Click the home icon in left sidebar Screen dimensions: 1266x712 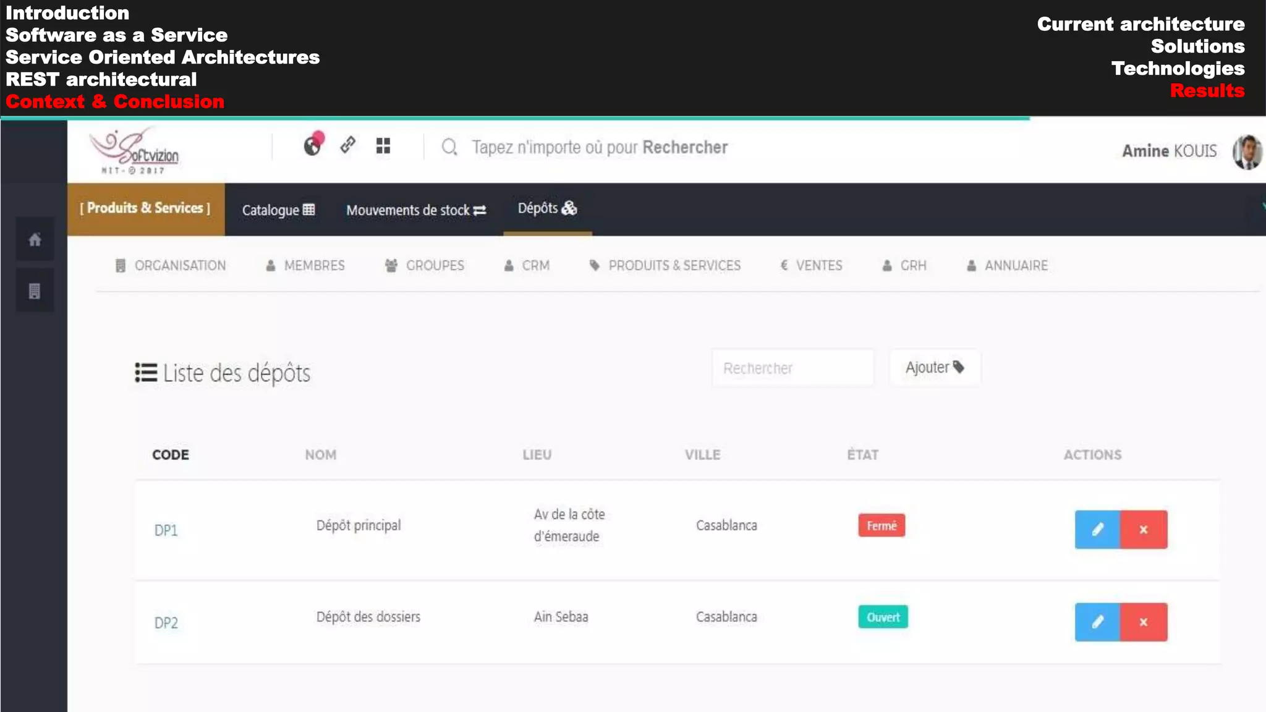[35, 240]
